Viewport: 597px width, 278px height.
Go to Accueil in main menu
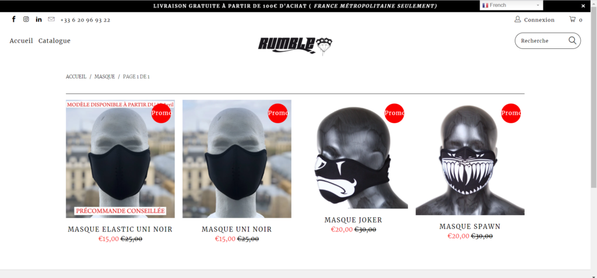22,41
